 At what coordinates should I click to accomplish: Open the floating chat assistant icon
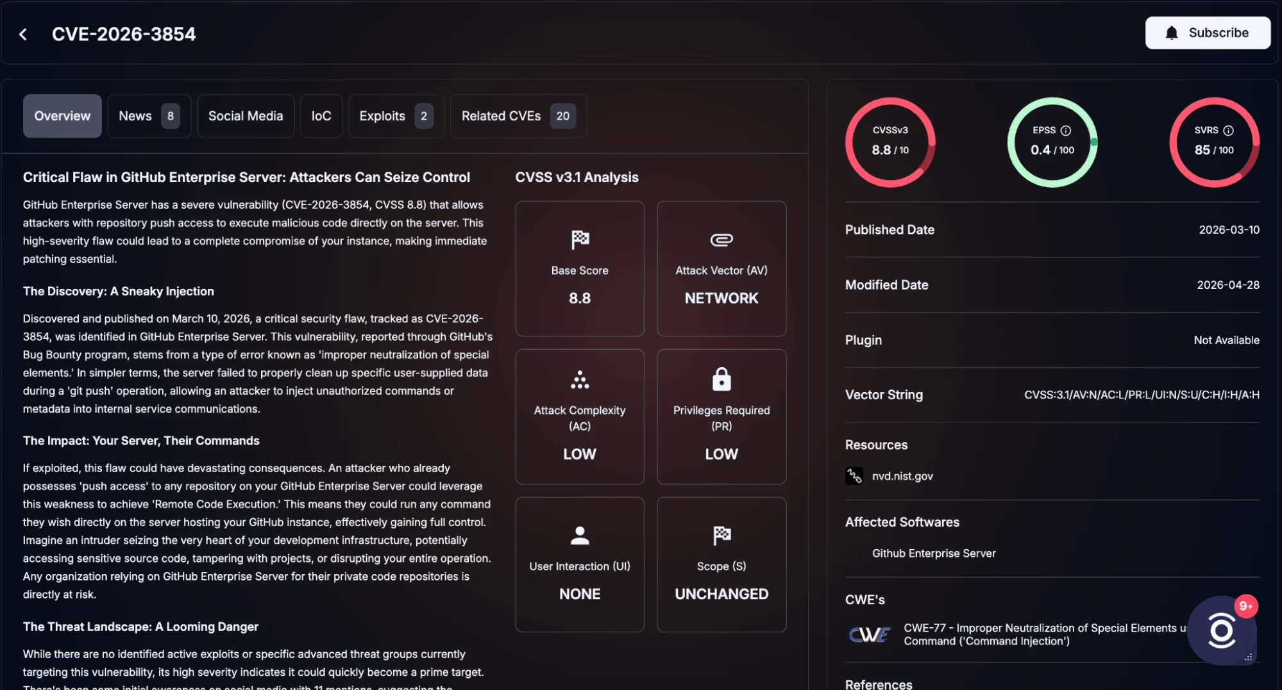coord(1221,631)
